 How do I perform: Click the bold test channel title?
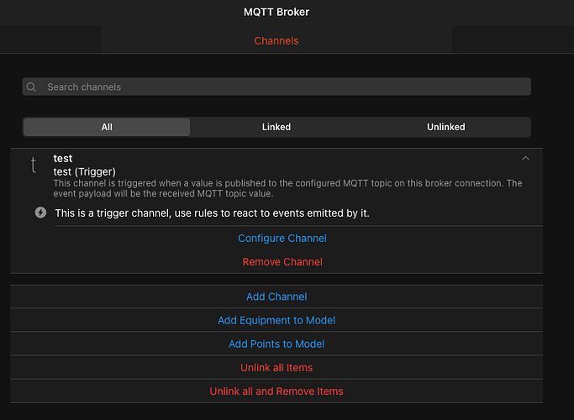tap(63, 159)
